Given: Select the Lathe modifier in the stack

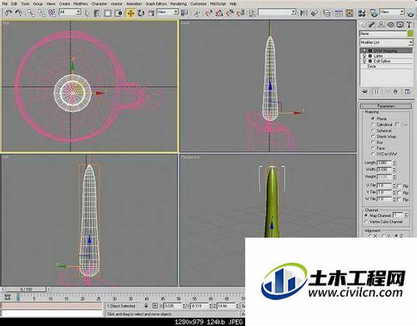Looking at the screenshot, I should click(x=386, y=56).
